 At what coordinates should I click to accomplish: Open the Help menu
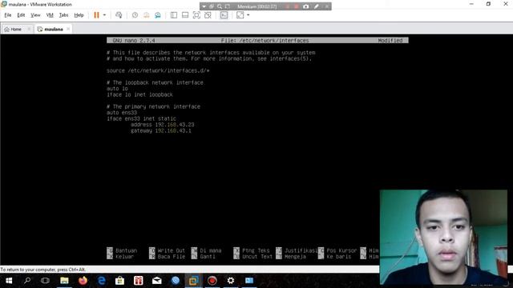[79, 15]
